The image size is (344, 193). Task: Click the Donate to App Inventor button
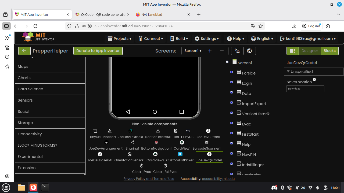[98, 51]
